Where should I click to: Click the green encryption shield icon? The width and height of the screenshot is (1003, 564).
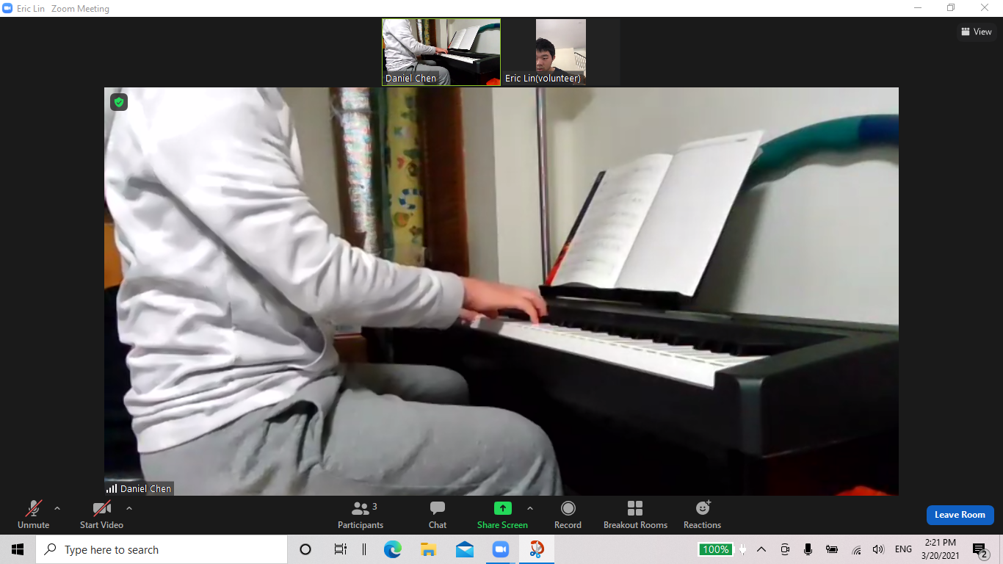(x=119, y=102)
